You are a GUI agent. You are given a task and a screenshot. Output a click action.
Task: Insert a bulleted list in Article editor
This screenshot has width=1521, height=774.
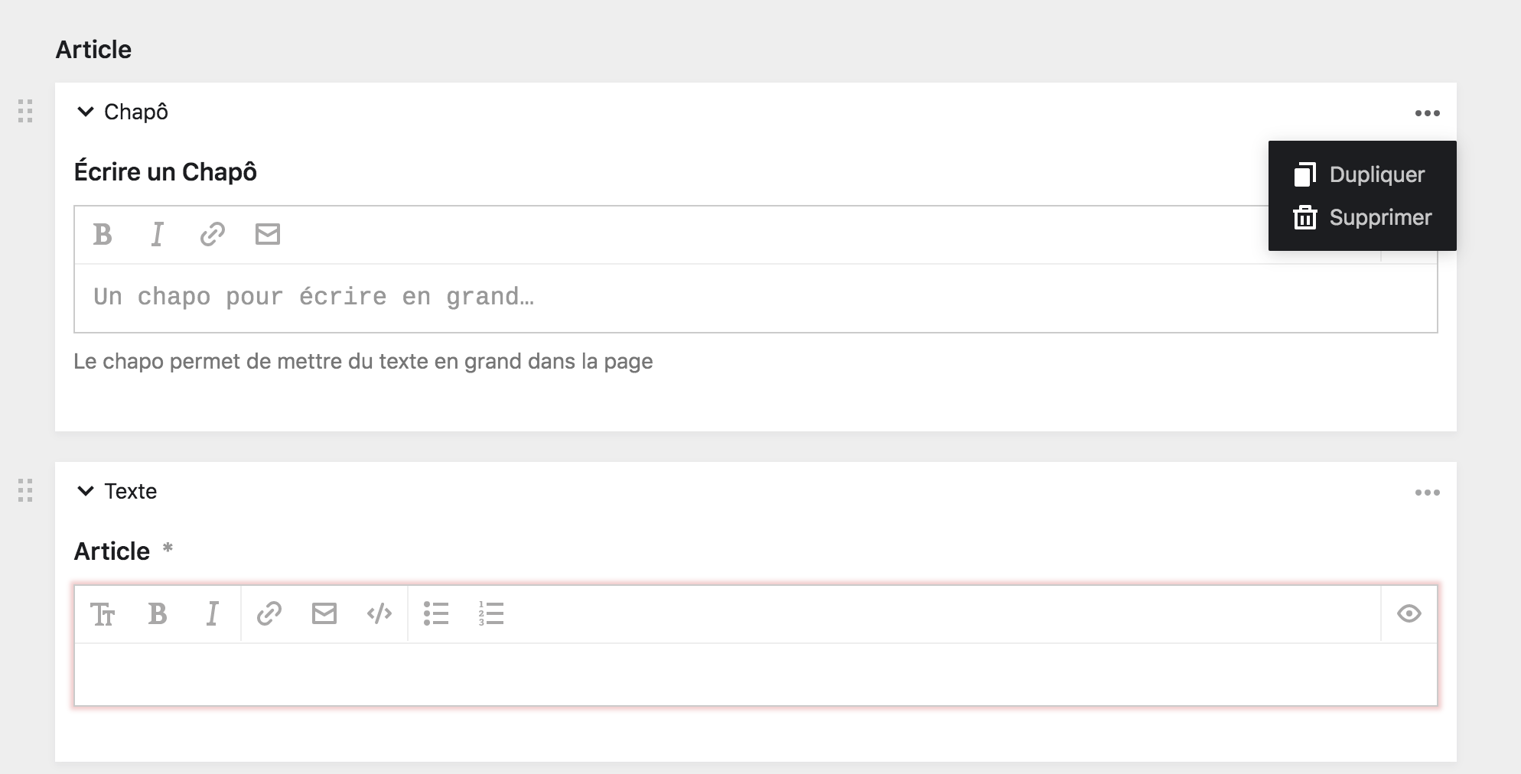point(436,613)
